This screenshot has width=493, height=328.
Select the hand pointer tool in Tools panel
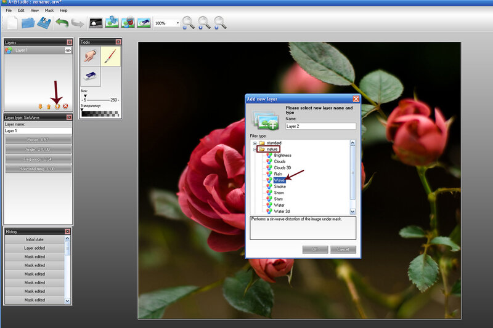91,56
